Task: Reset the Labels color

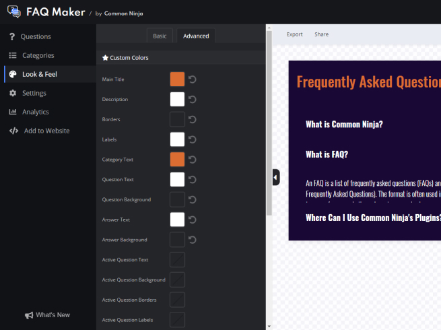Action: click(x=193, y=139)
